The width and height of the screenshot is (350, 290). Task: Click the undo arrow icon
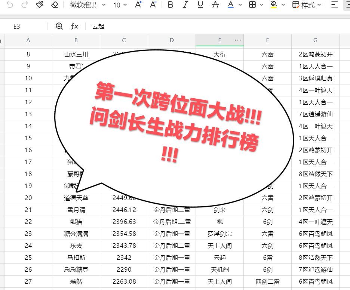(x=10, y=4)
